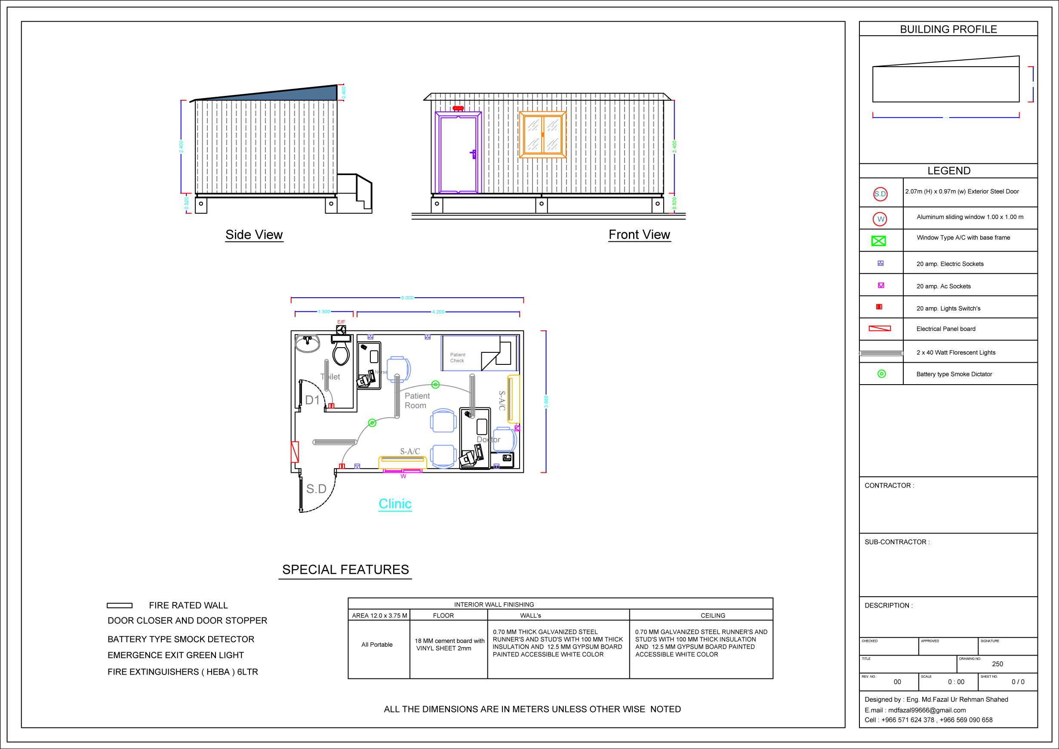Select the yellow split A/C on the plan's right wall
This screenshot has height=749, width=1059.
[x=513, y=399]
